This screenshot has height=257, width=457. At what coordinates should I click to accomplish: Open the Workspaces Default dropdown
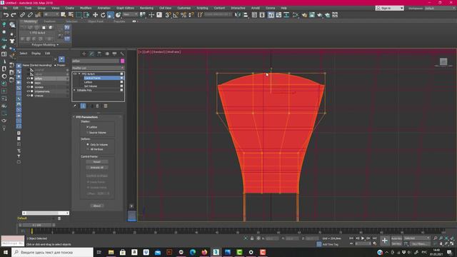pos(439,8)
